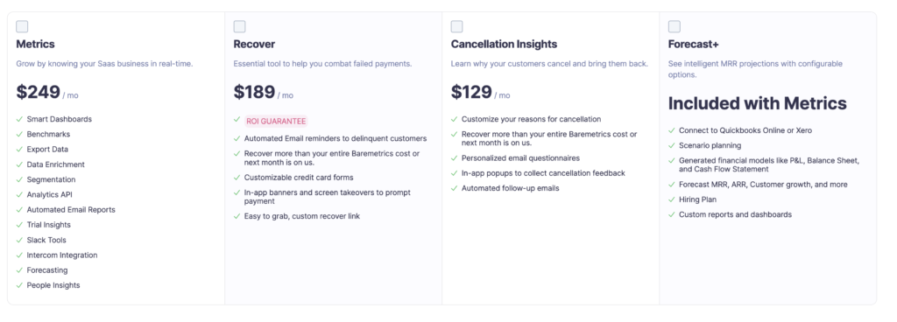This screenshot has width=897, height=322.
Task: Click the check icon beside Analytics API
Action: (19, 194)
